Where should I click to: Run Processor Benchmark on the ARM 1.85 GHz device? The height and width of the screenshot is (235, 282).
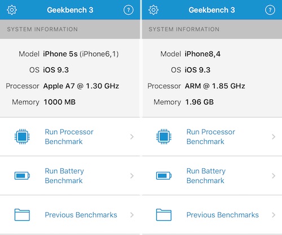click(x=212, y=137)
